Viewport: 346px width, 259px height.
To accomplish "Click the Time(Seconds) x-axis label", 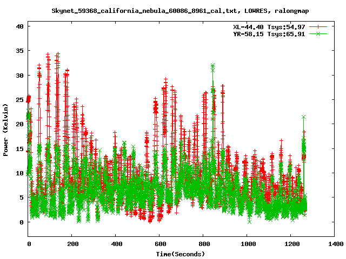I will coord(181,254).
